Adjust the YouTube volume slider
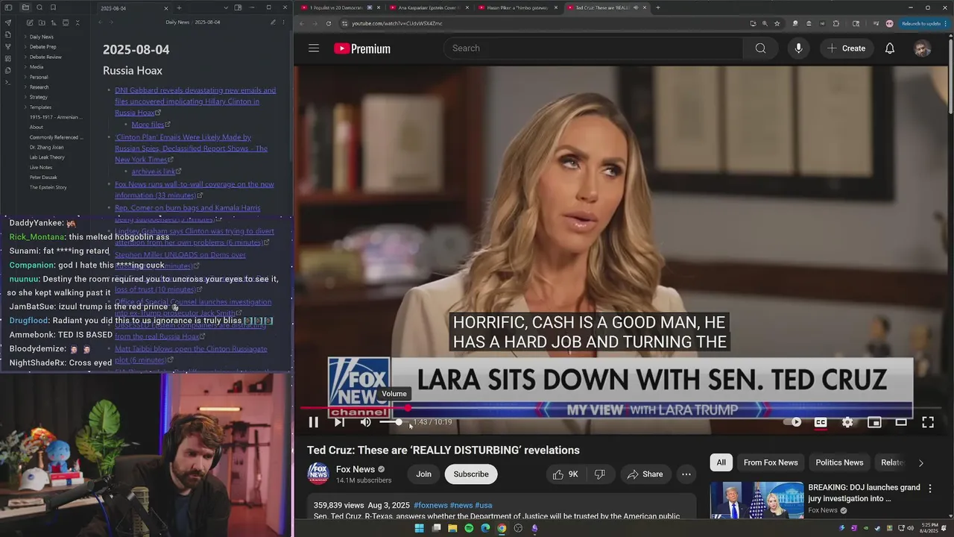Viewport: 954px width, 537px height. pos(395,422)
